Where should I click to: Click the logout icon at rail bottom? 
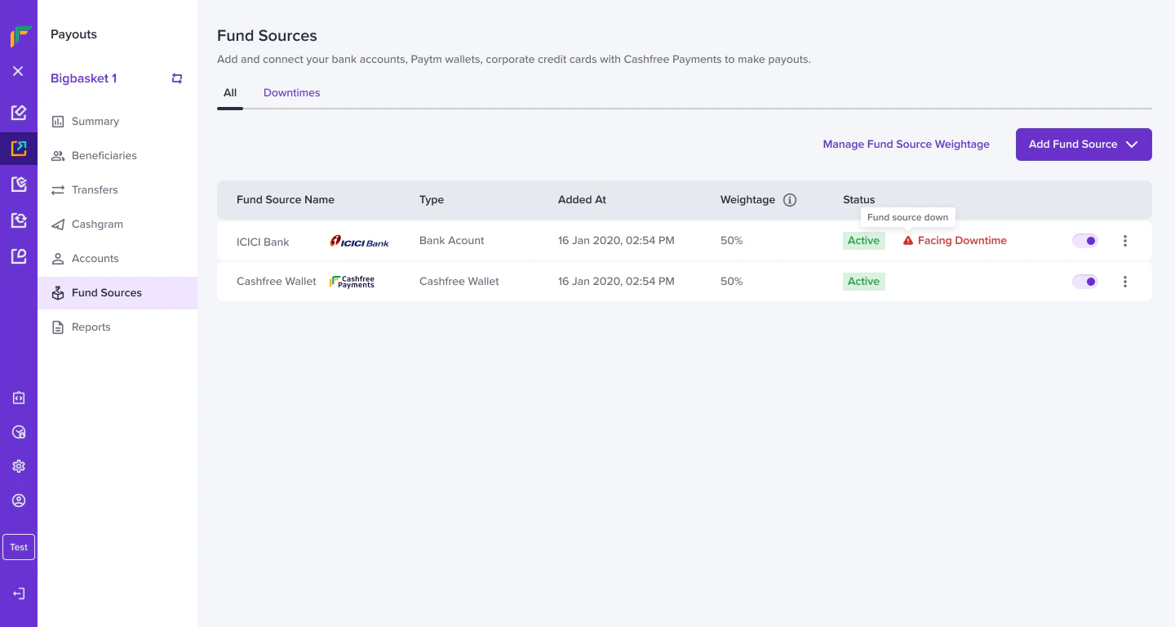19,594
